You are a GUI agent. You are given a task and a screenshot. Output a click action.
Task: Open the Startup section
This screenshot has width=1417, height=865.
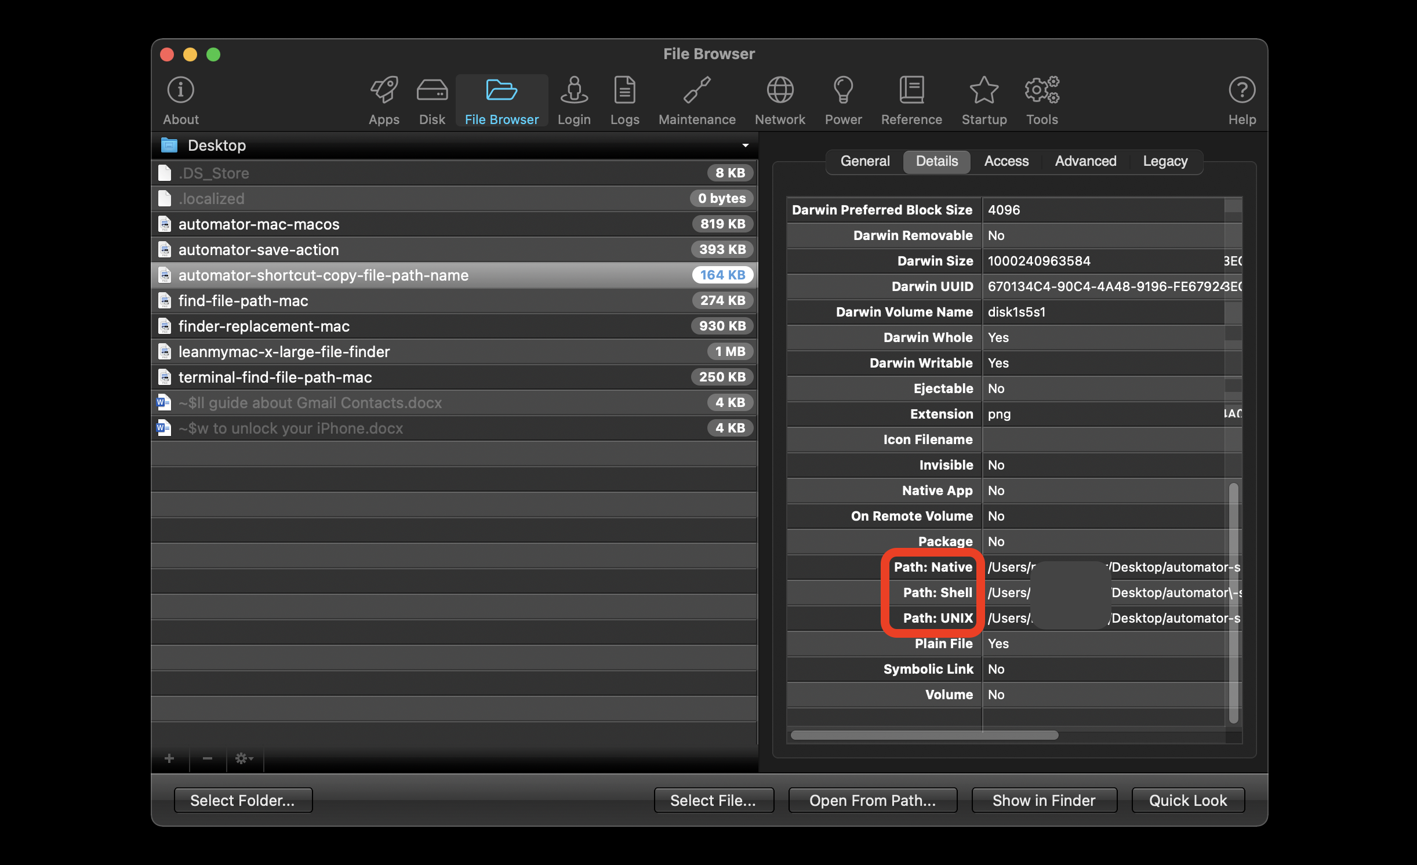pyautogui.click(x=983, y=100)
